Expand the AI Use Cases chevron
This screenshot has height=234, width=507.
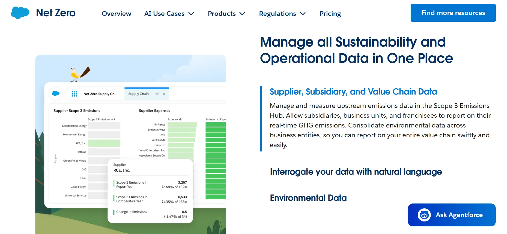click(191, 14)
